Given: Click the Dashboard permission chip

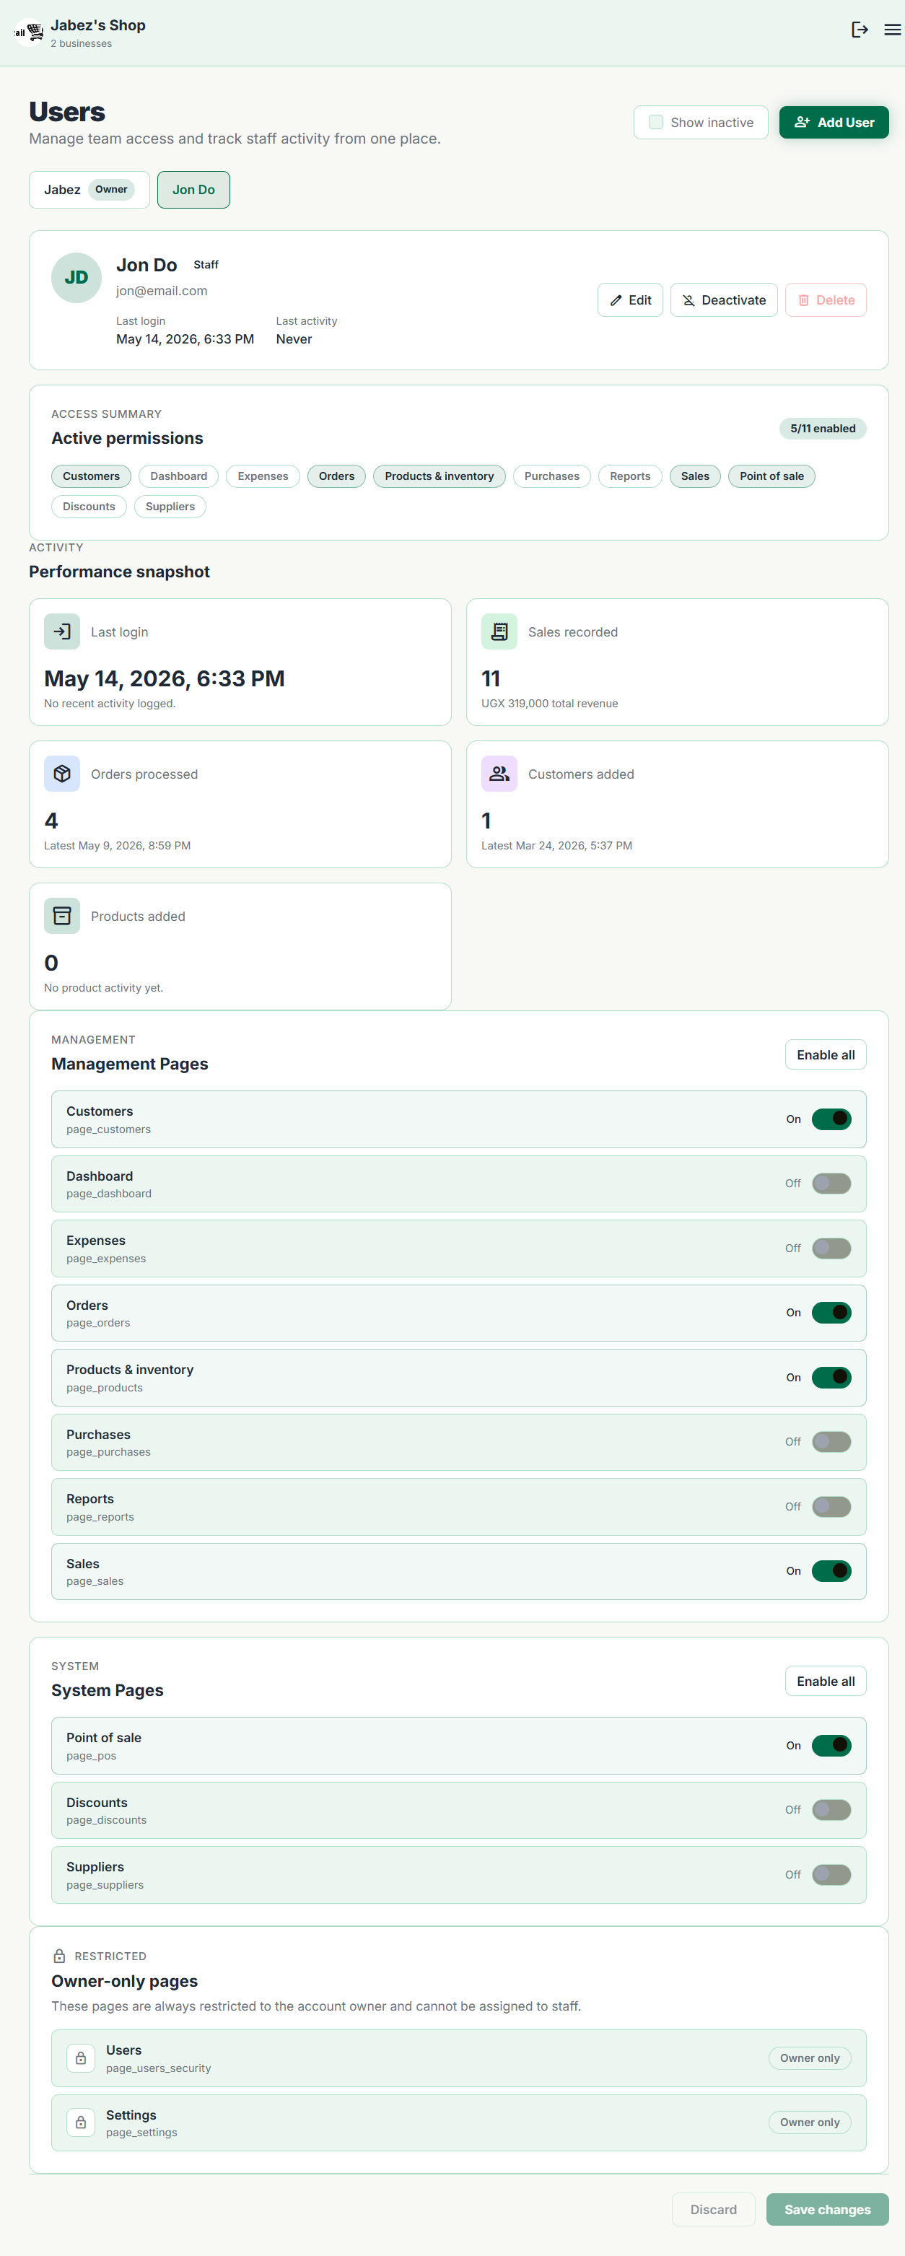Looking at the screenshot, I should (179, 476).
